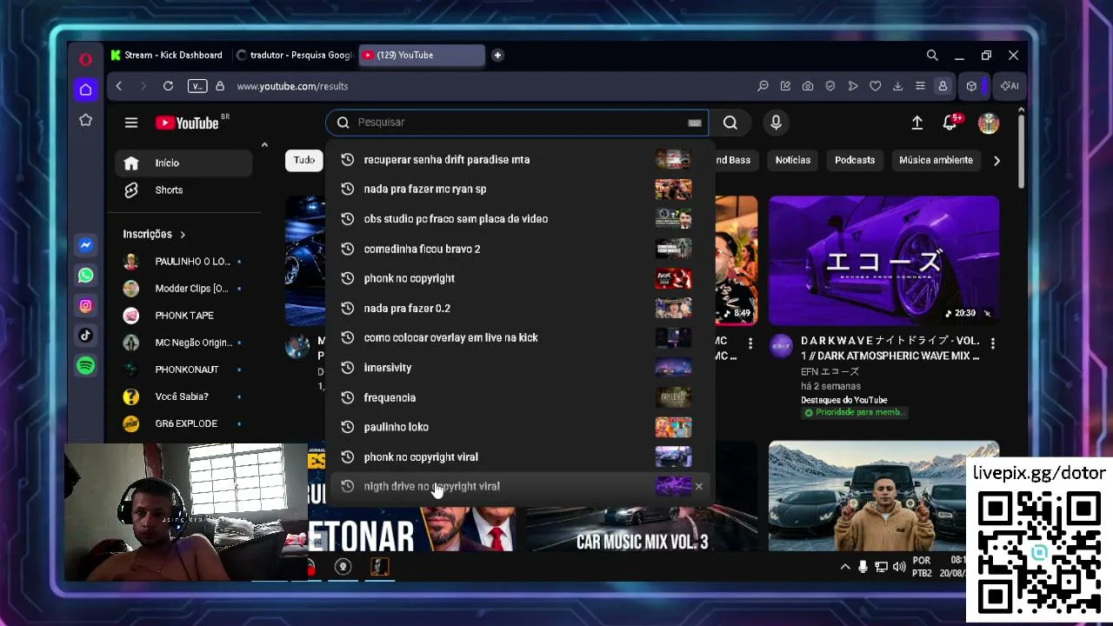Select the Música ambiente filter chip
The width and height of the screenshot is (1113, 626).
pos(936,160)
